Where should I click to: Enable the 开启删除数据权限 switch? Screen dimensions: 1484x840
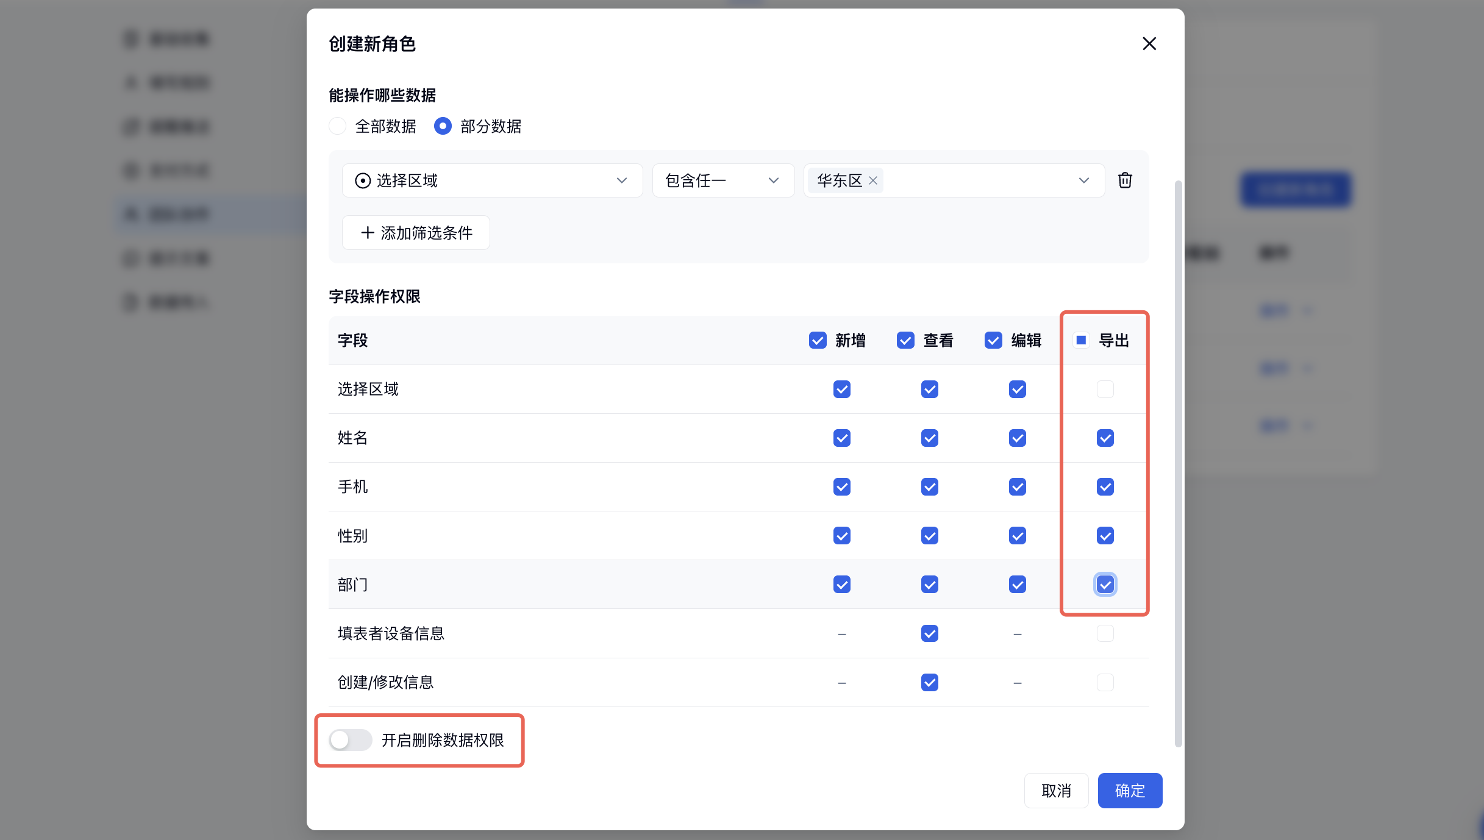(351, 740)
